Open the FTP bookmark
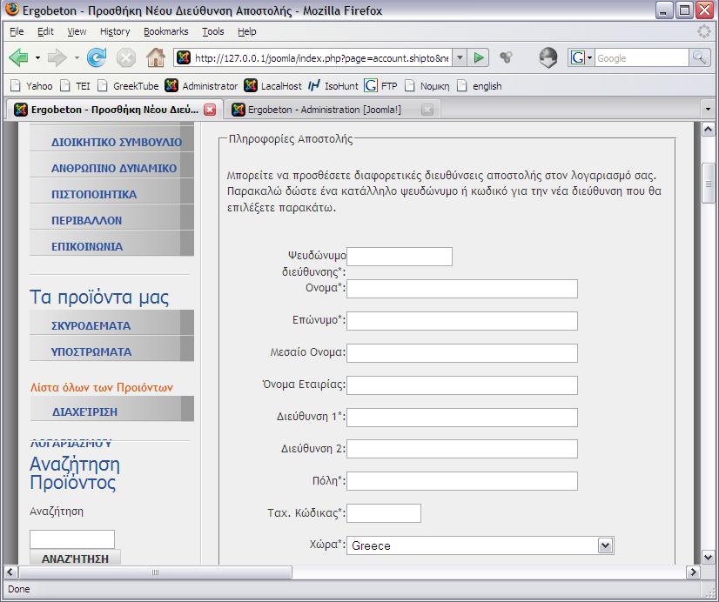The image size is (719, 602). (380, 85)
